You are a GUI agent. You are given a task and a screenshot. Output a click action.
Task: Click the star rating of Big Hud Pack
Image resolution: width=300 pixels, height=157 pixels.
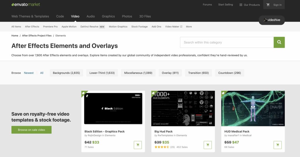pyautogui.click(x=162, y=147)
